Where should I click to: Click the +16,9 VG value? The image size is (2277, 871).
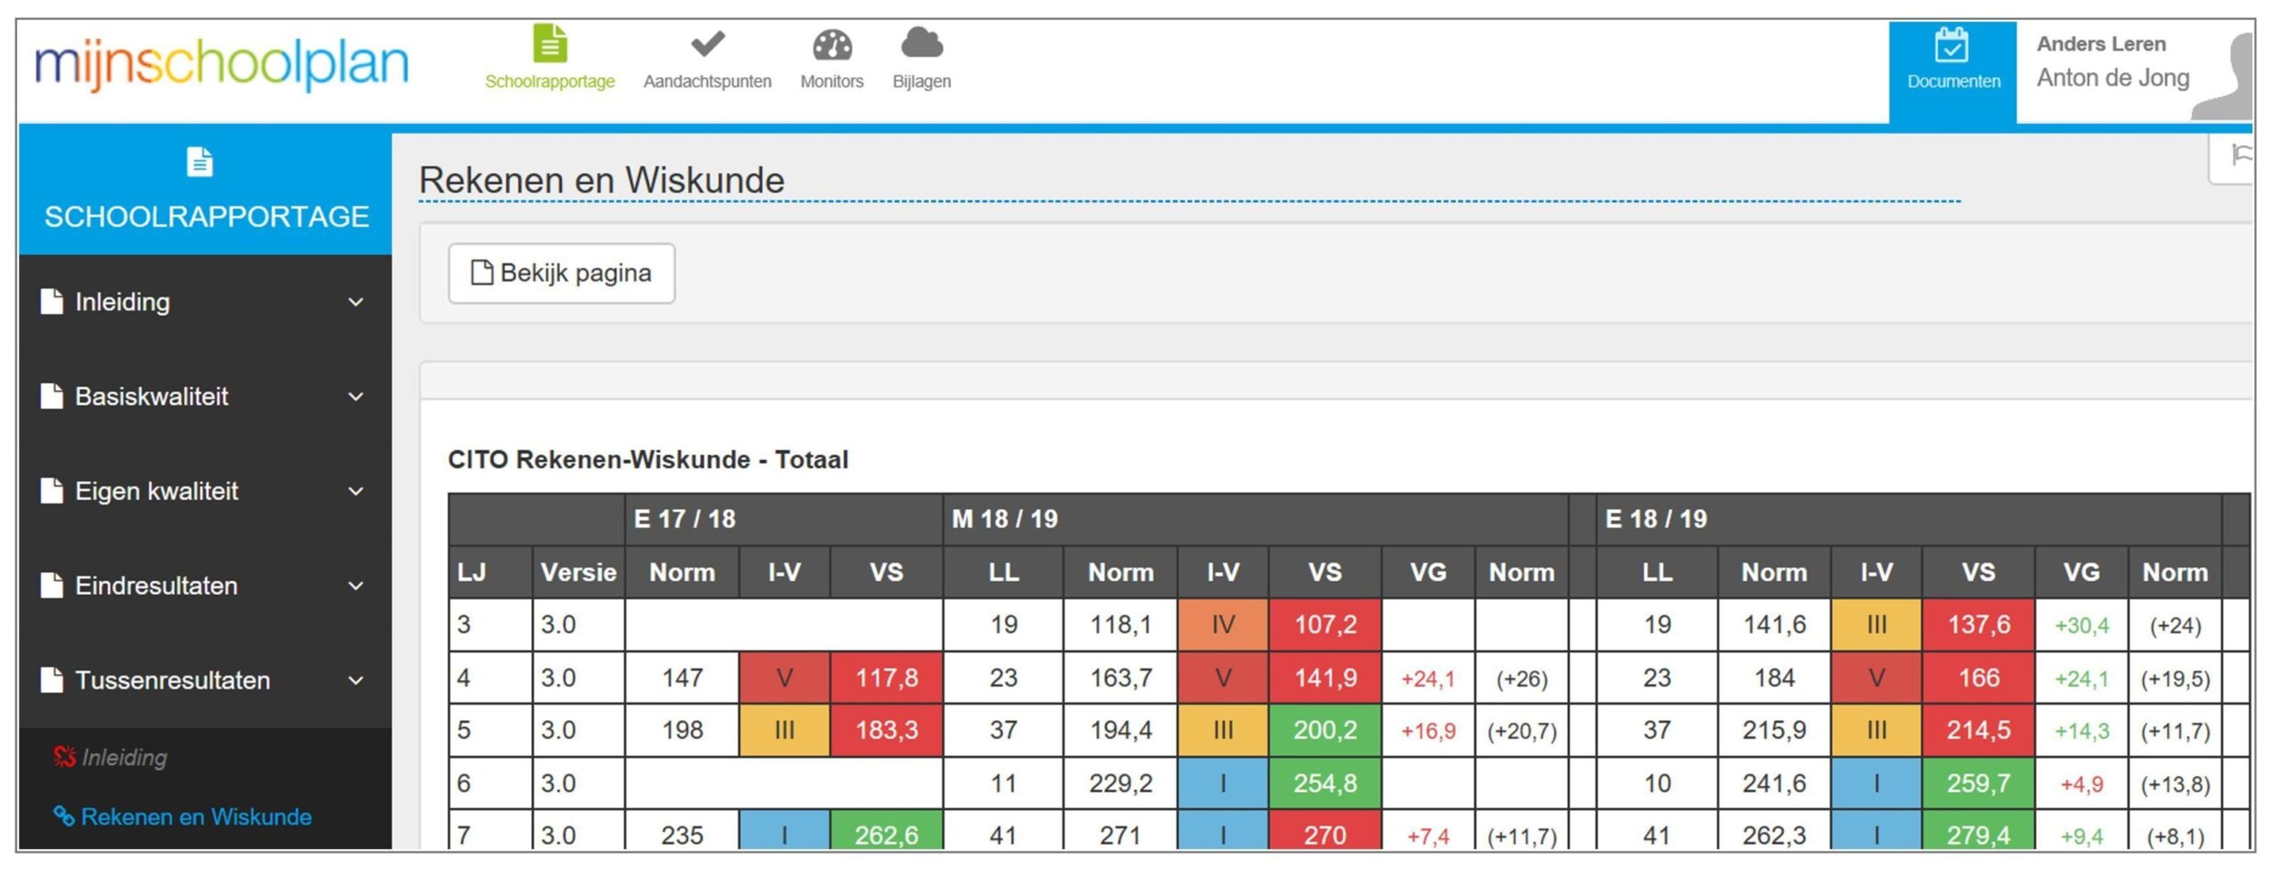pos(1427,731)
